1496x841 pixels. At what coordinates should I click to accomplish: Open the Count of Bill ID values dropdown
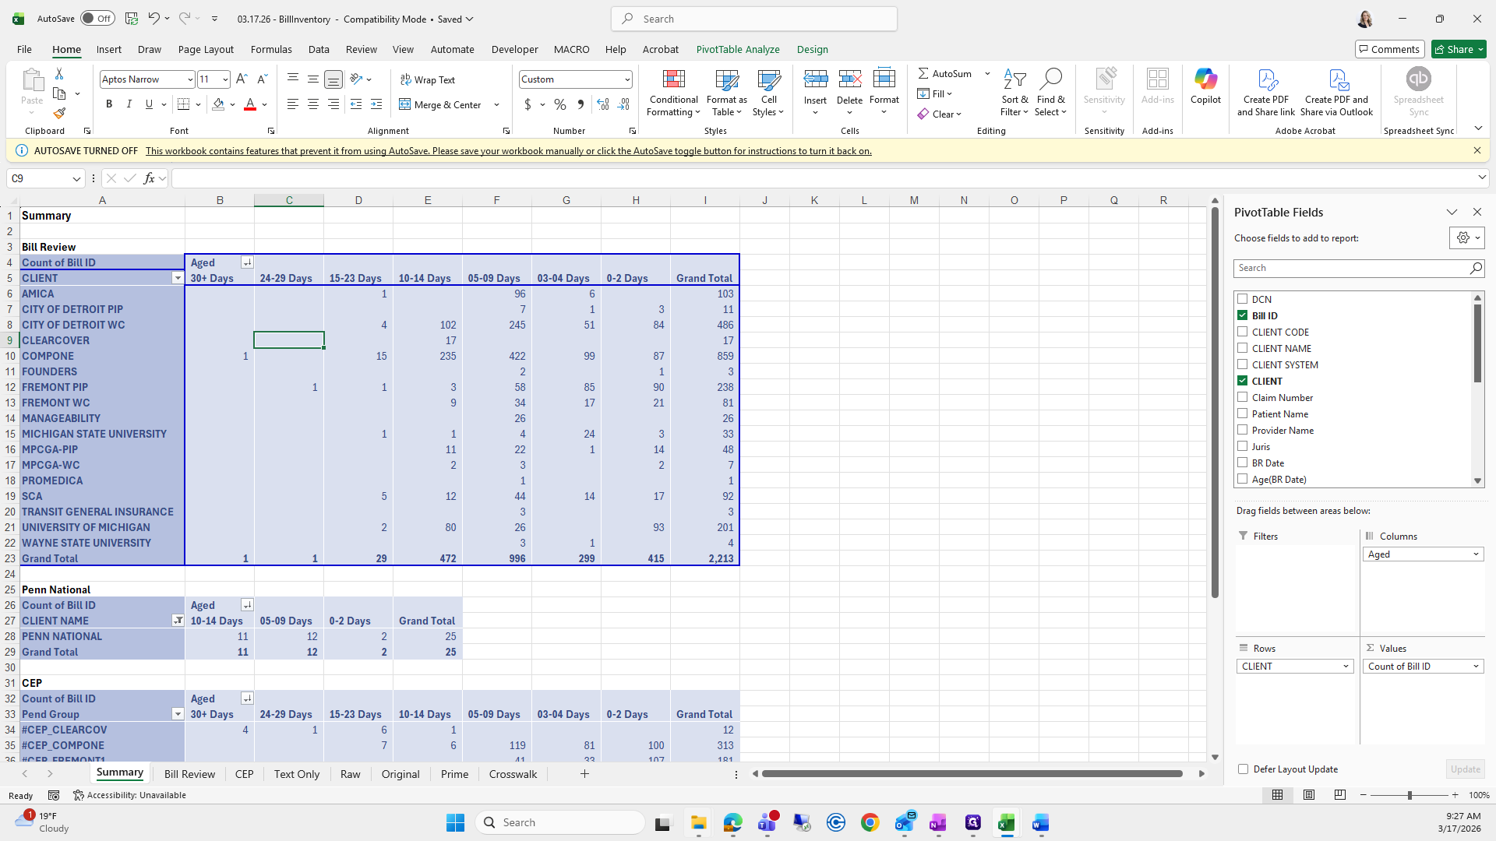coord(1475,666)
